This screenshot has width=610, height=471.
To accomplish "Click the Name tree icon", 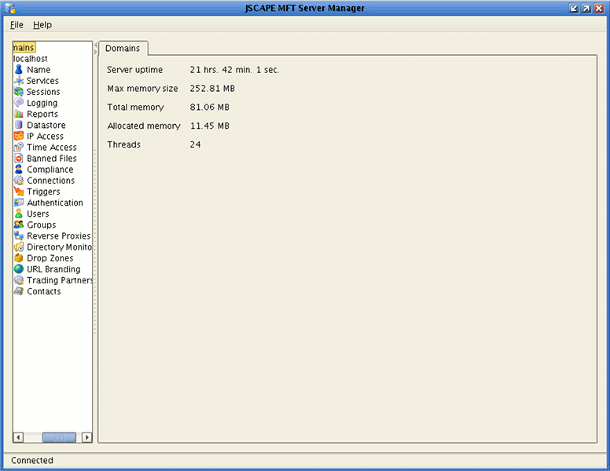I will (19, 70).
